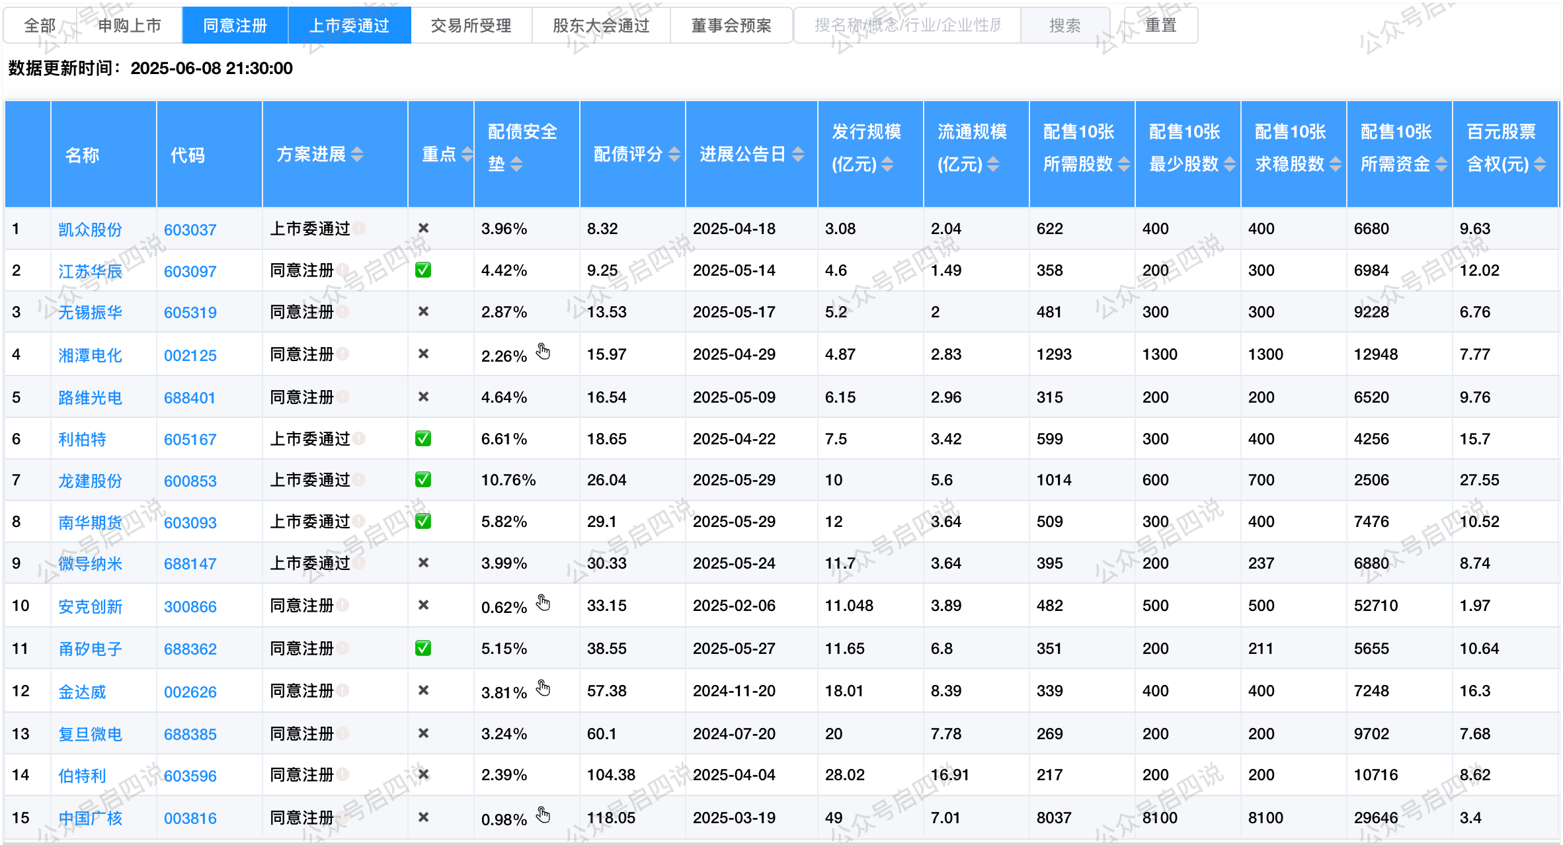Focus the name/concept search input field

coord(907,25)
